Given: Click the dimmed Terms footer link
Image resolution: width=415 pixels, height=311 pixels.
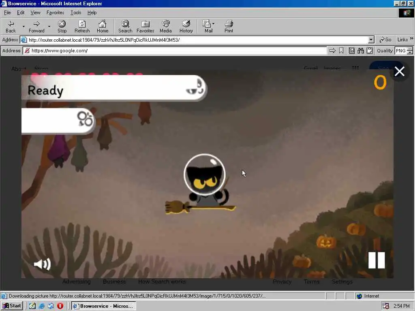Looking at the screenshot, I should pos(312,282).
